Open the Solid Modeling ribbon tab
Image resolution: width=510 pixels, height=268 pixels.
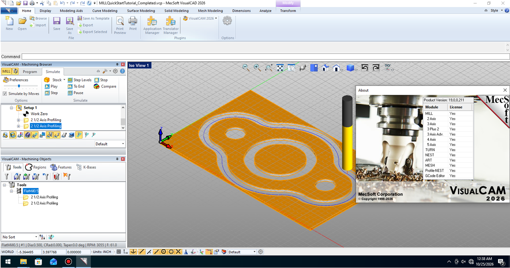pos(177,11)
